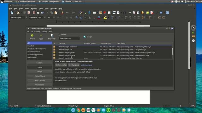The image size is (202, 113).
Task: Click the Insert Chart pie icon in Writer
Action: click(x=105, y=13)
